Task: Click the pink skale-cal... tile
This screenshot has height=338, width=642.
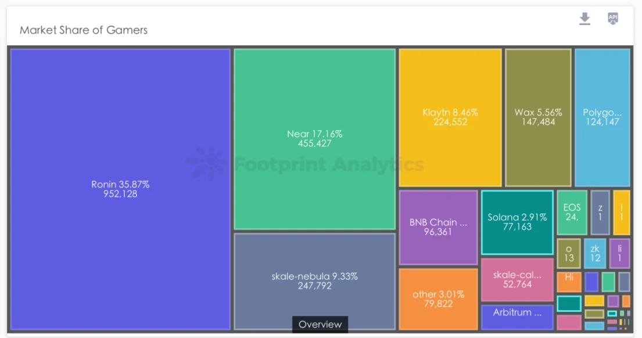Action: [517, 279]
